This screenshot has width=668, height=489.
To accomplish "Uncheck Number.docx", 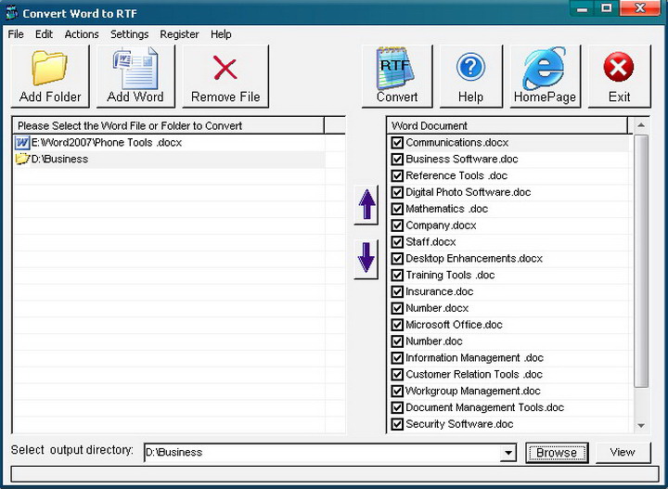I will (x=397, y=308).
